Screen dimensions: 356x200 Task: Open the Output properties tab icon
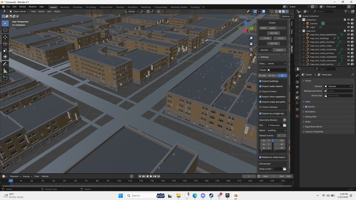click(x=297, y=87)
